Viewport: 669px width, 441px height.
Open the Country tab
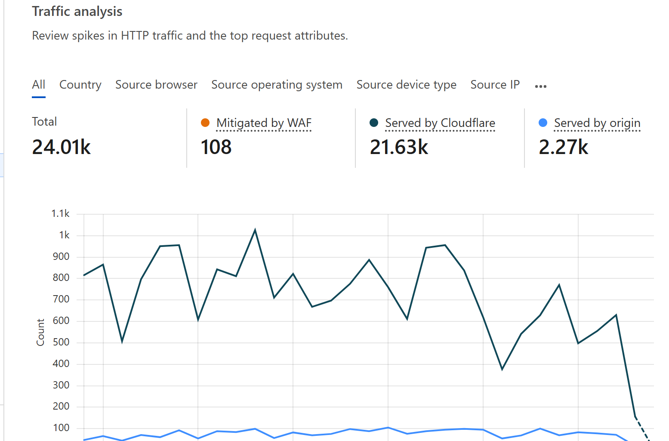point(80,85)
